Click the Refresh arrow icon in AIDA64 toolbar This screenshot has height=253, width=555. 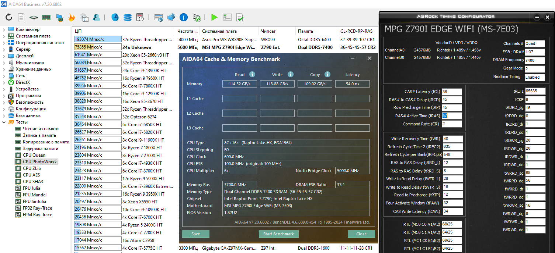(9, 17)
